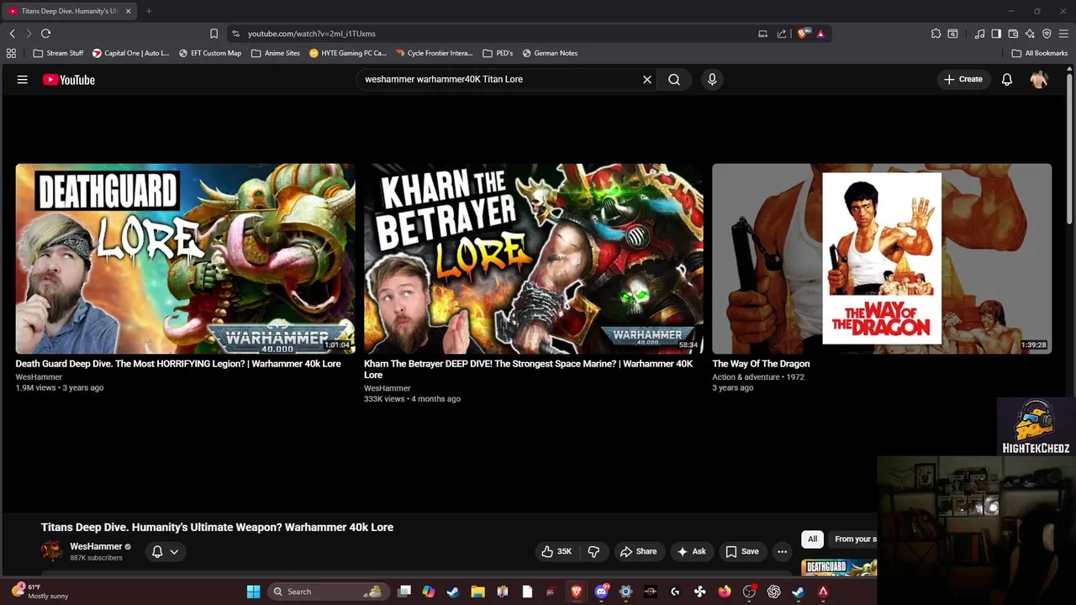Viewport: 1076px width, 605px height.
Task: Click the YouTube search magnifier button
Action: click(x=674, y=80)
